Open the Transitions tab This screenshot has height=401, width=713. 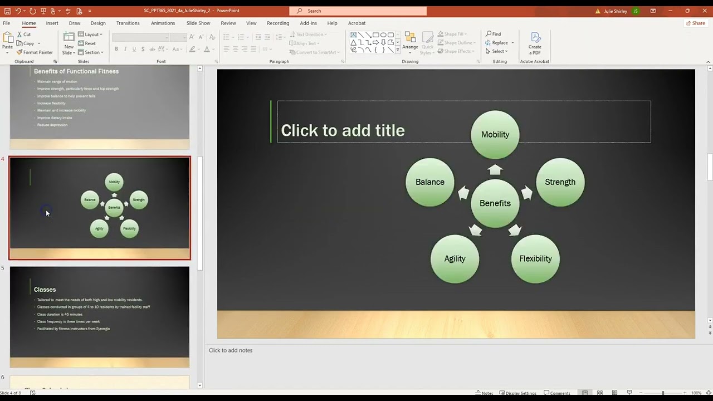pos(128,23)
